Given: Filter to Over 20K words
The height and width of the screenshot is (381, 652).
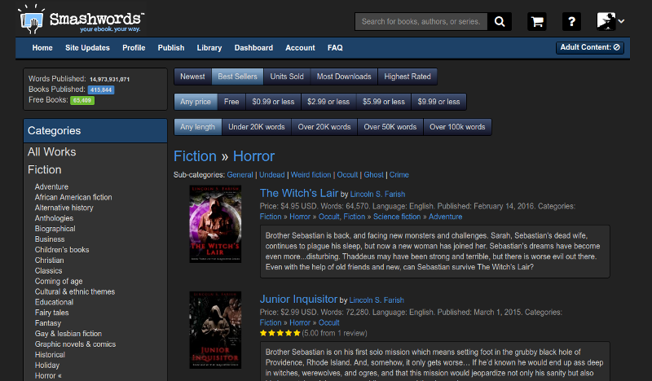Looking at the screenshot, I should 324,127.
